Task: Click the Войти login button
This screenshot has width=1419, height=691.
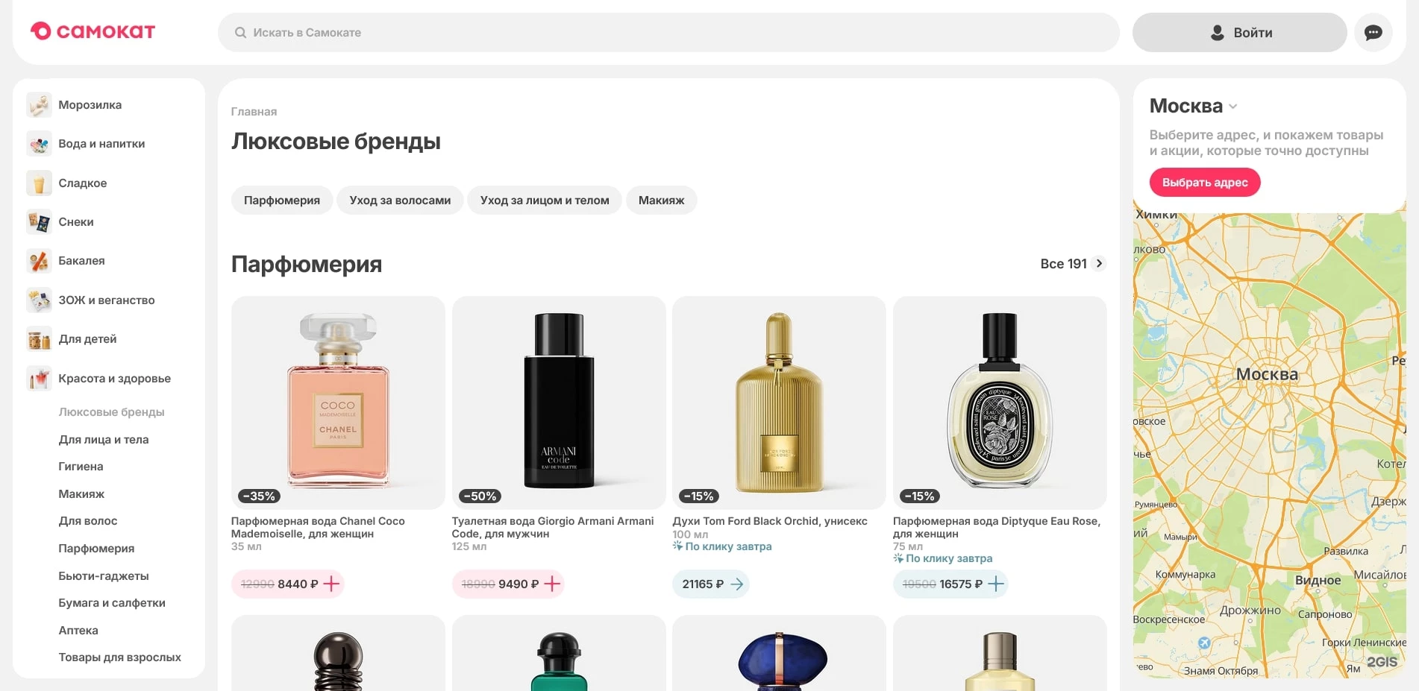Action: coord(1239,33)
